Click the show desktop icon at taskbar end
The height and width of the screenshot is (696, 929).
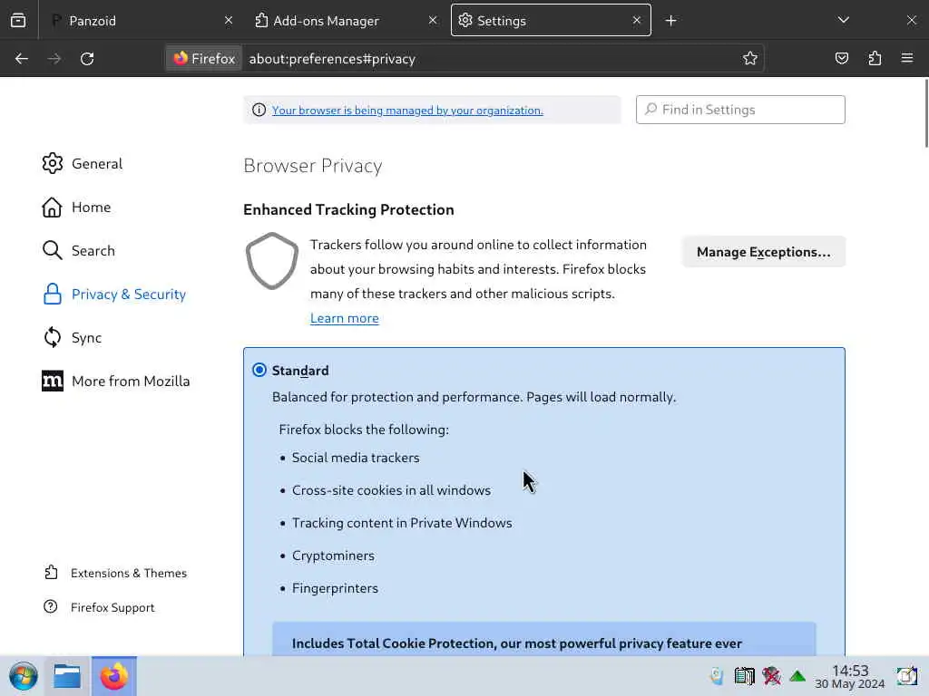[907, 676]
